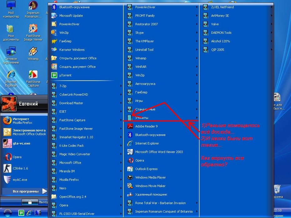Expand Стандартные submenu
Image resolution: width=291 pixels, height=218 pixels.
click(x=161, y=109)
